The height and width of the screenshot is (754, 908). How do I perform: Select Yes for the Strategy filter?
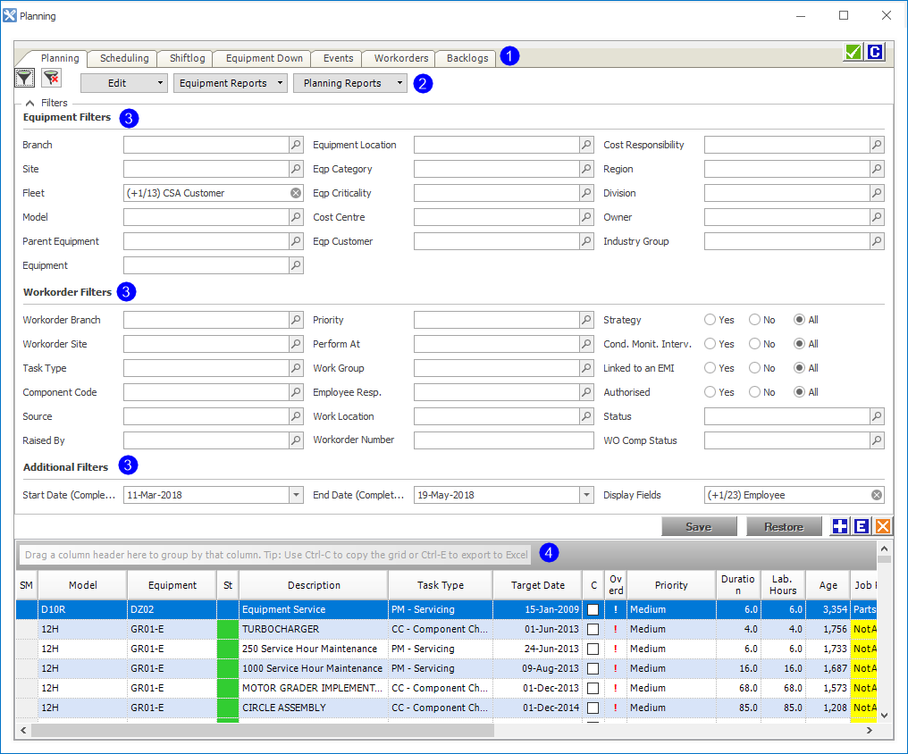pyautogui.click(x=710, y=320)
